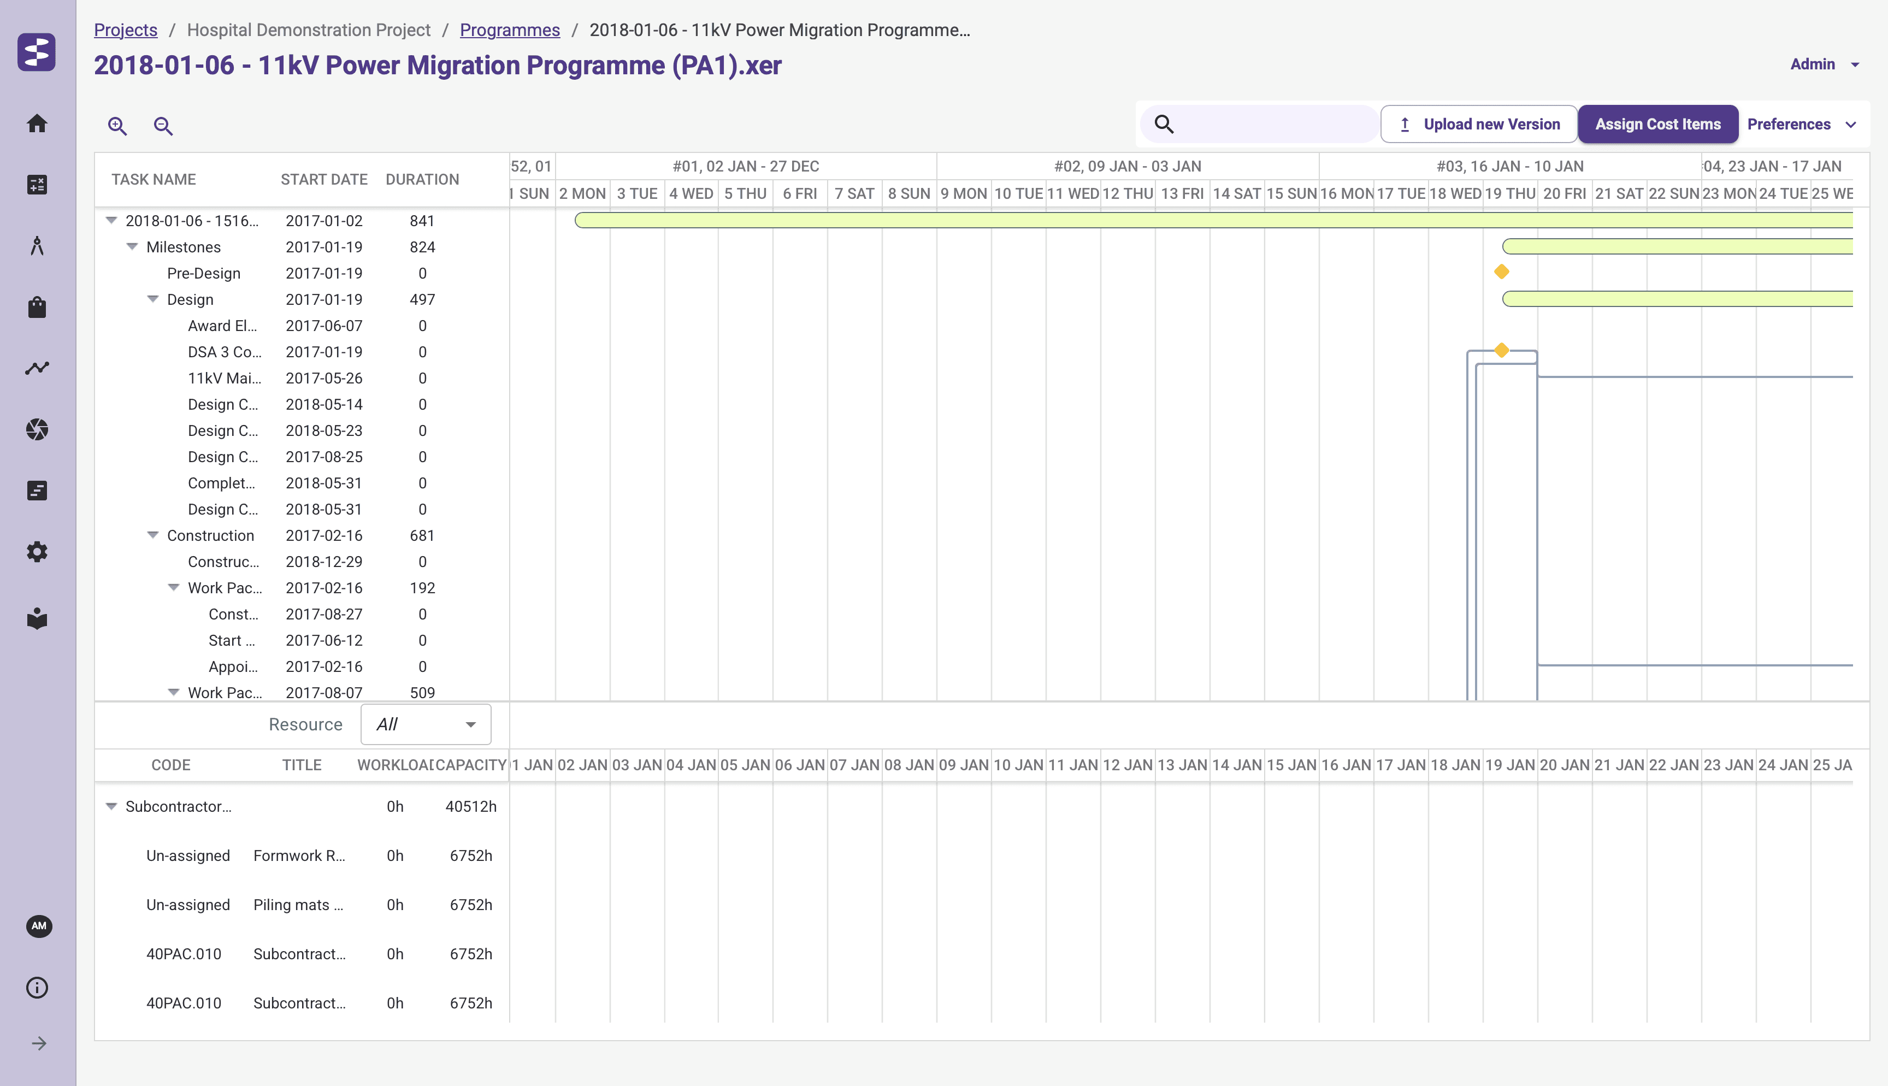Click the zoom in magnifier icon
The height and width of the screenshot is (1086, 1888).
coord(117,125)
